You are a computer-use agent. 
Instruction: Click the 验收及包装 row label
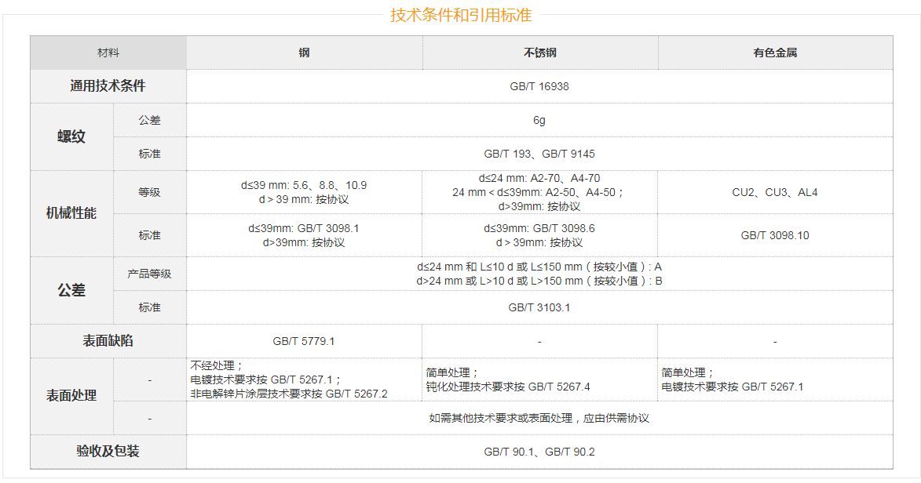pos(108,452)
